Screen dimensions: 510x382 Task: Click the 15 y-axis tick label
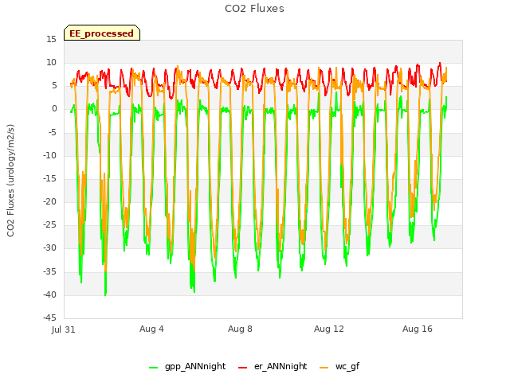(x=51, y=39)
